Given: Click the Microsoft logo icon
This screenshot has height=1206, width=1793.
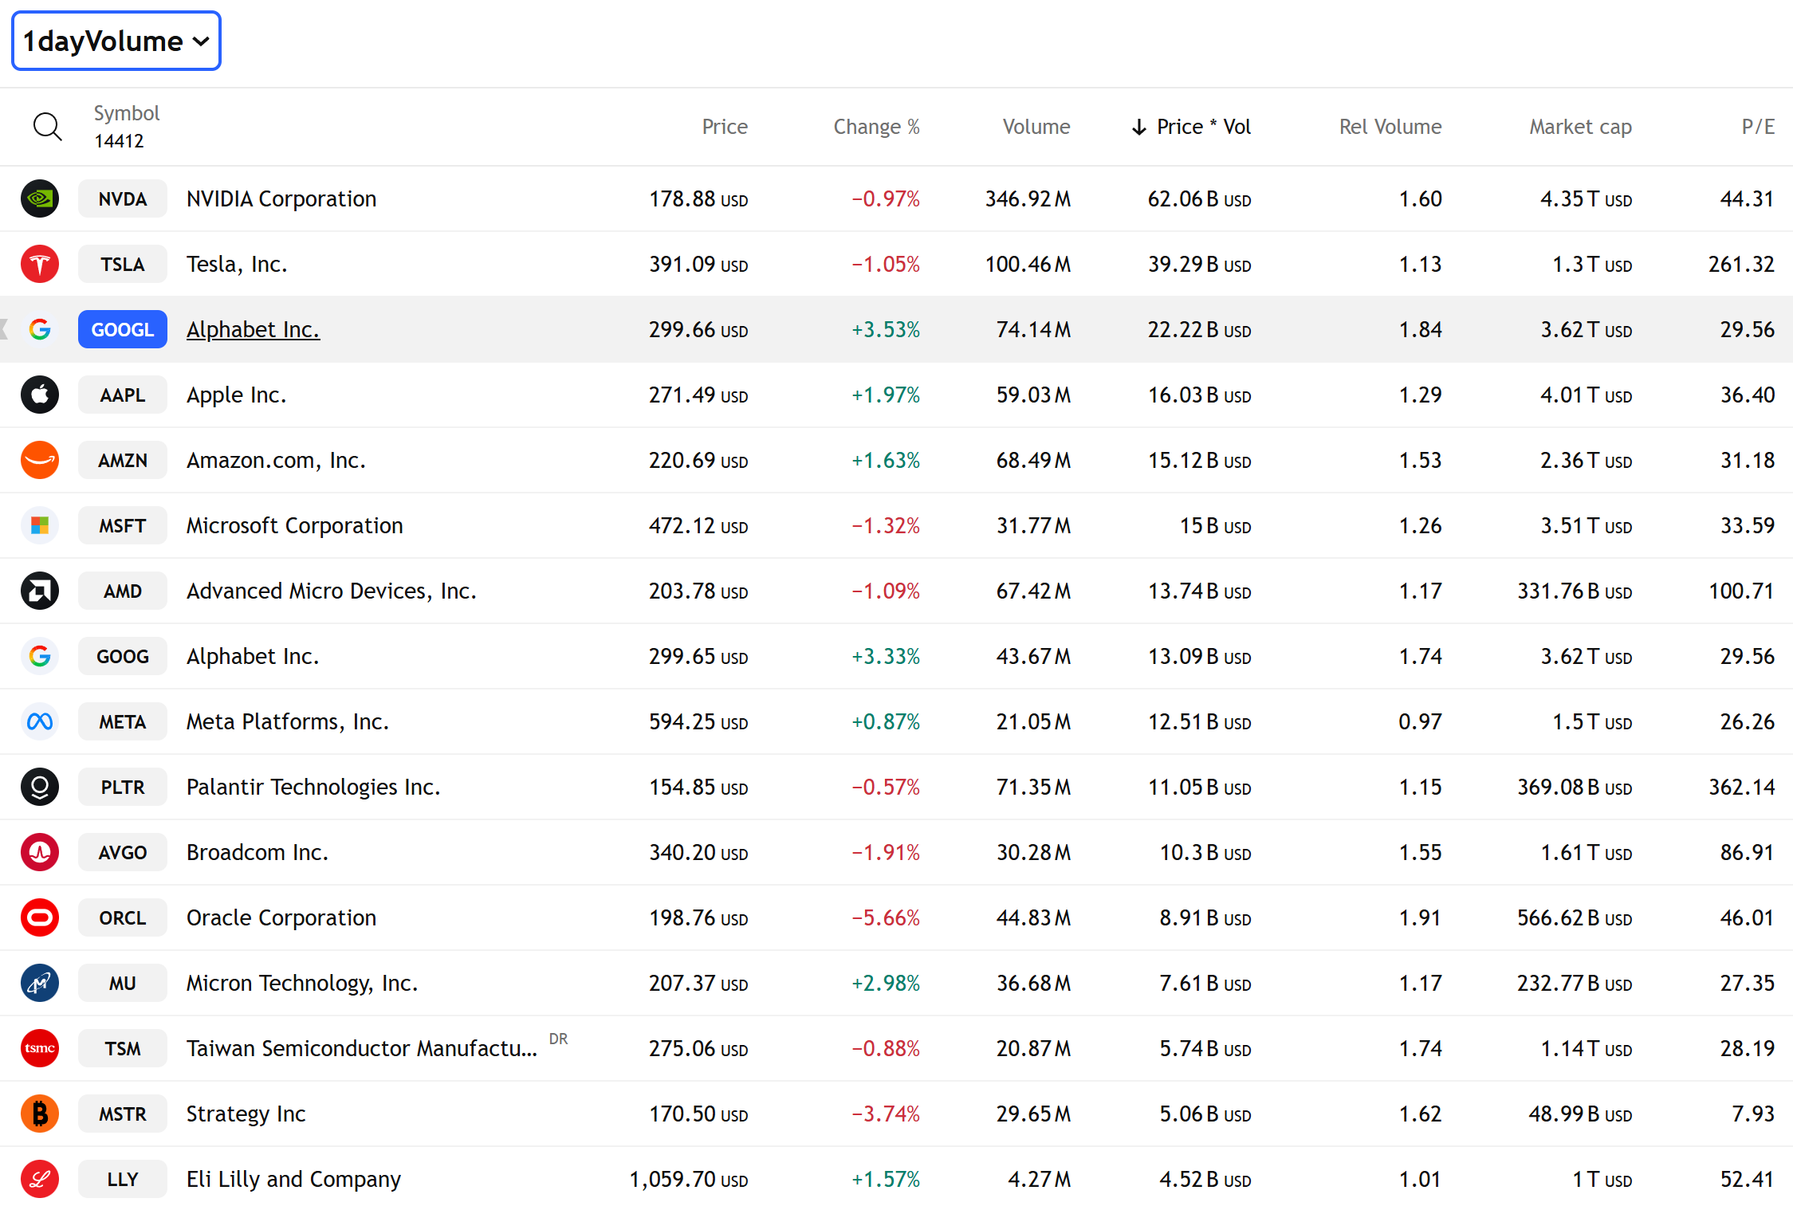Looking at the screenshot, I should (40, 525).
